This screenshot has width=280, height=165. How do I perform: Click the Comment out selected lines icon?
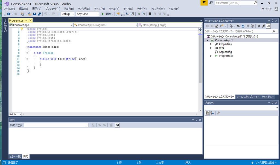click(139, 14)
